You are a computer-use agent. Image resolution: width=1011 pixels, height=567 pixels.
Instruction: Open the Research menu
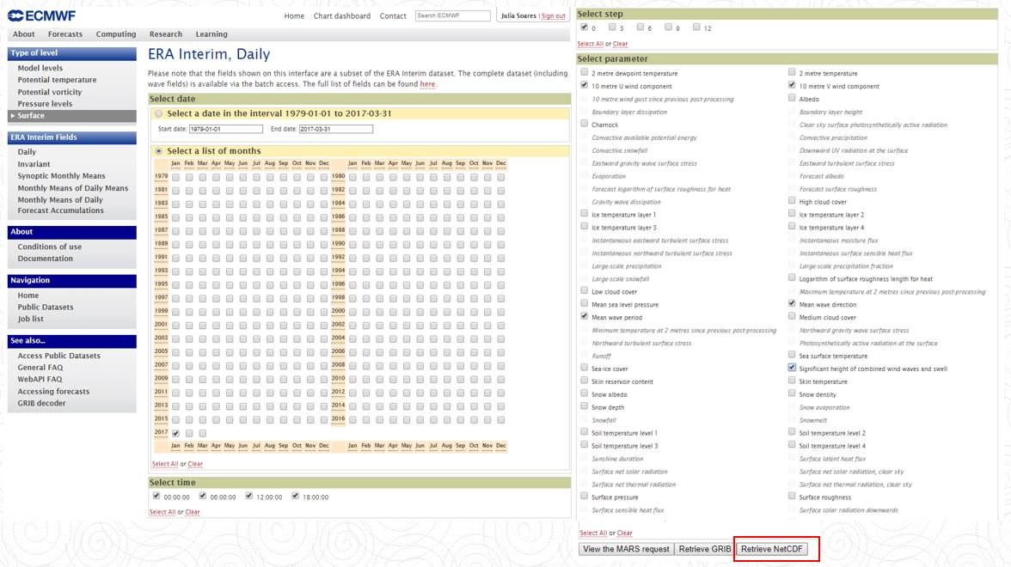point(166,34)
